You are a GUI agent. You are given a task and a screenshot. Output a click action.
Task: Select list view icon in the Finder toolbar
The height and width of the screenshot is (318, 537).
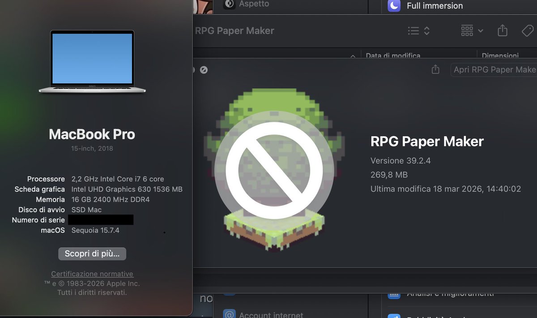click(413, 30)
